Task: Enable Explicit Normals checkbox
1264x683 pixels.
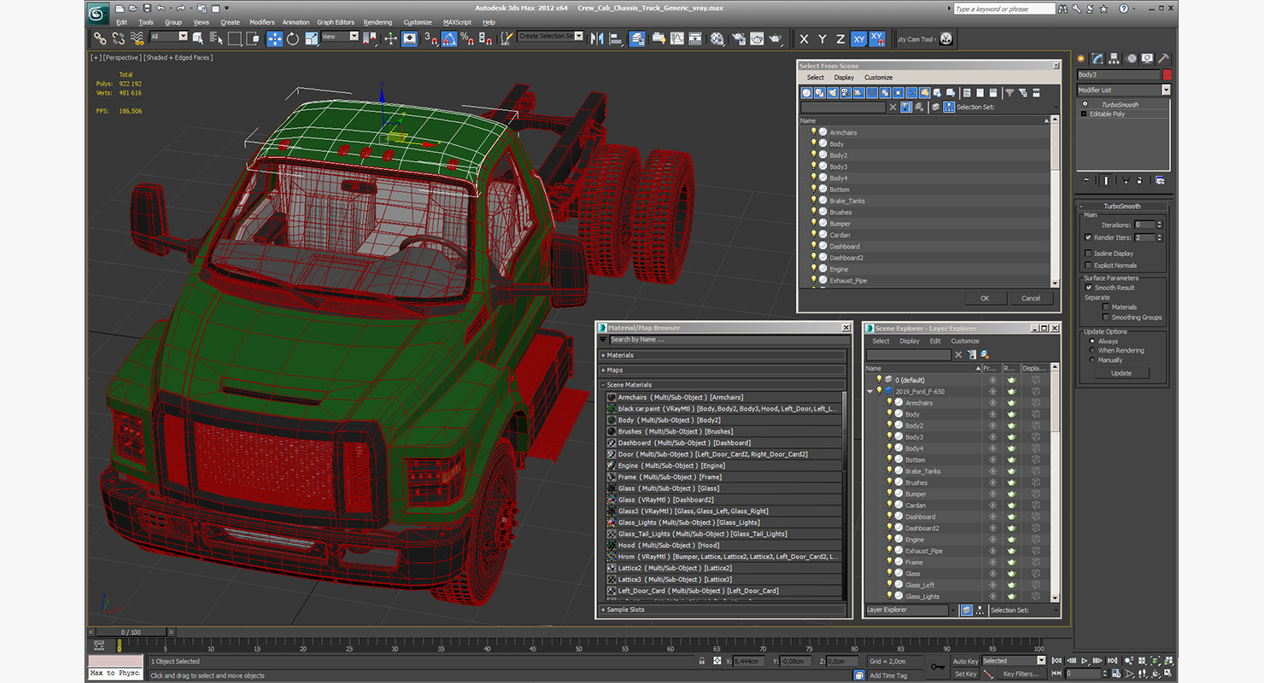Action: (x=1088, y=266)
